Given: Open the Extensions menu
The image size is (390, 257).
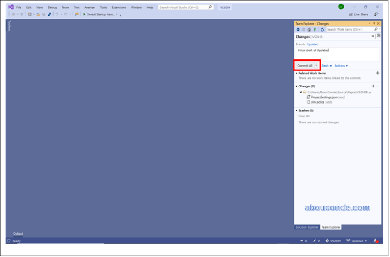Looking at the screenshot, I should point(119,7).
